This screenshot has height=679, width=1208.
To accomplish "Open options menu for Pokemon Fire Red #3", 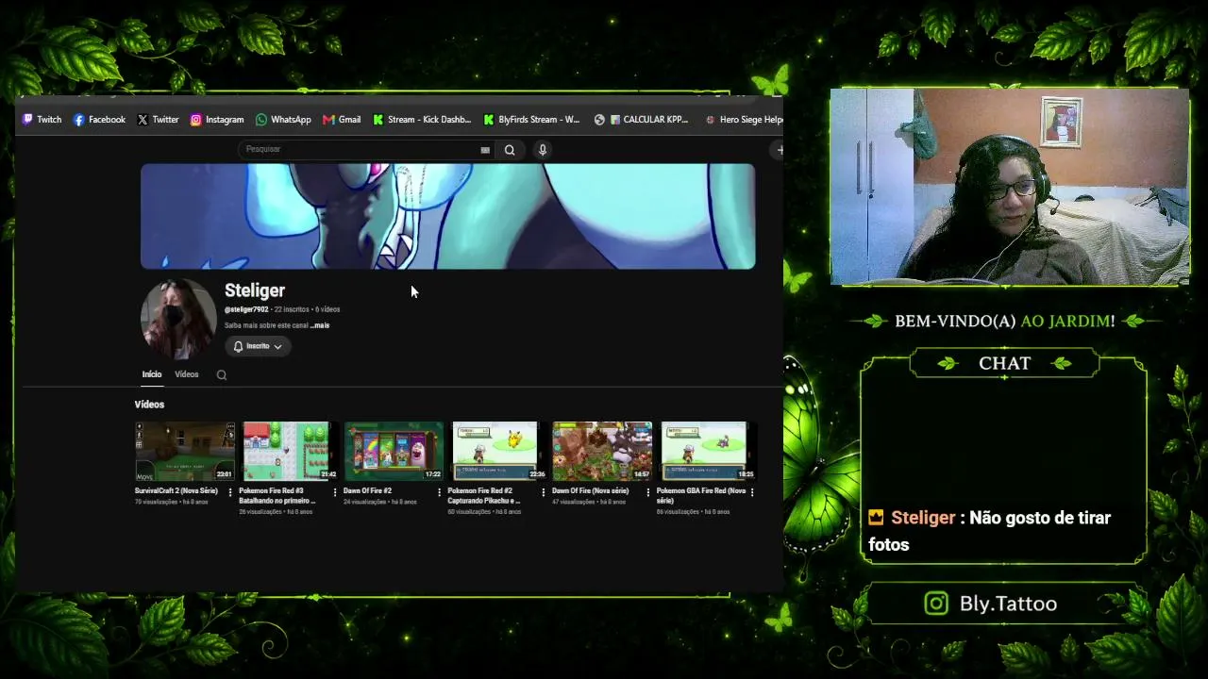I will pos(334,492).
